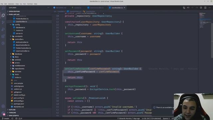Open editor more actions ellipsis
This screenshot has width=213, height=120.
pyautogui.click(x=210, y=8)
